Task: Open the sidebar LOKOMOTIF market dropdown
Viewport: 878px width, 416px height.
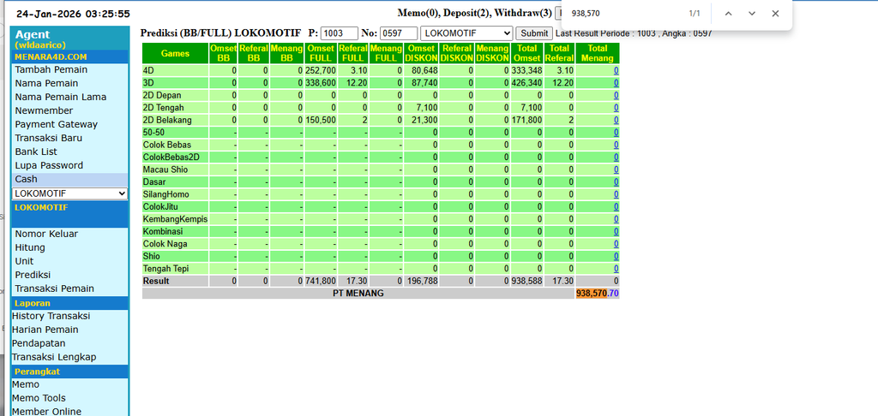Action: pos(70,193)
